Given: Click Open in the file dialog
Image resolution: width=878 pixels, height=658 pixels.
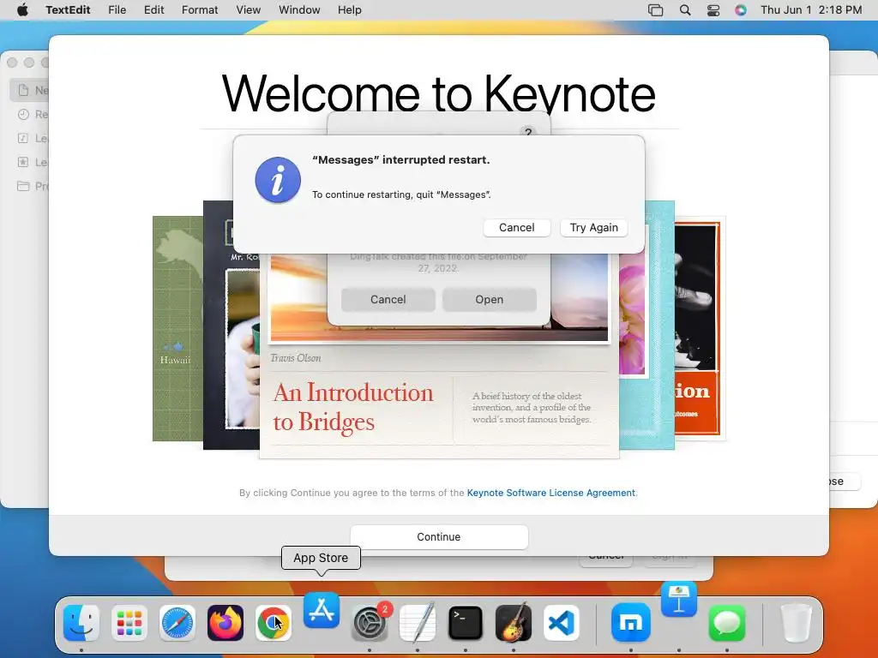Looking at the screenshot, I should click(490, 299).
